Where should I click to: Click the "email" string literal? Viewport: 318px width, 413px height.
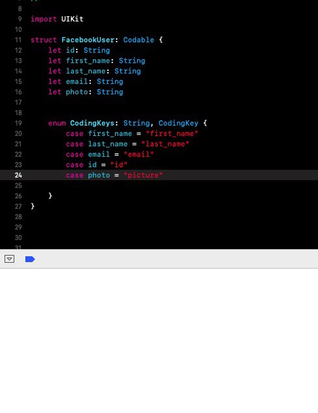(139, 154)
